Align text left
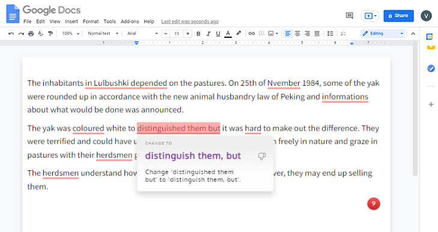 [287, 34]
